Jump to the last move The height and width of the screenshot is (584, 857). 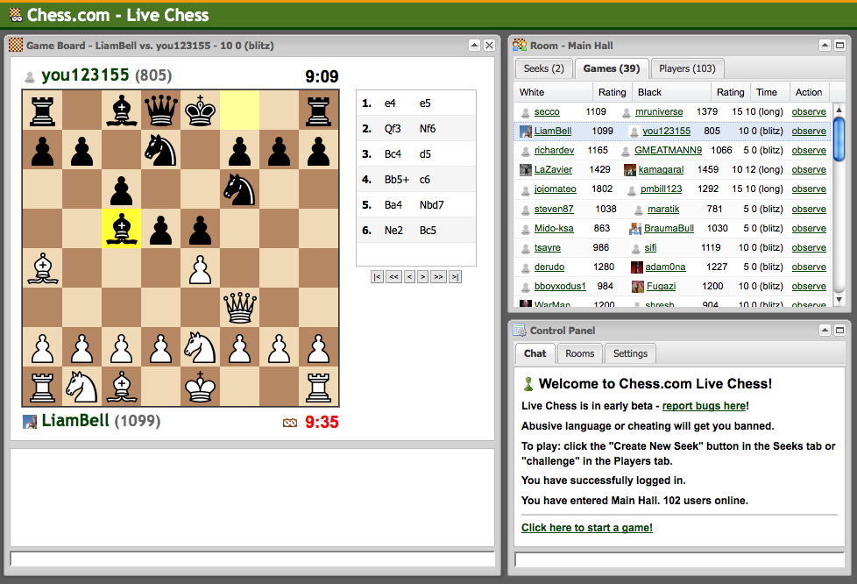pos(455,277)
